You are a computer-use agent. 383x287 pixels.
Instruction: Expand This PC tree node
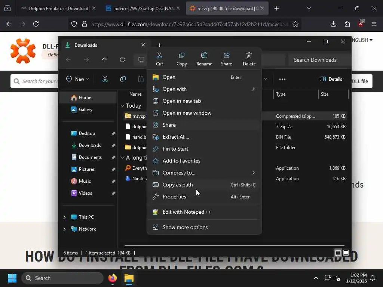[x=64, y=217]
